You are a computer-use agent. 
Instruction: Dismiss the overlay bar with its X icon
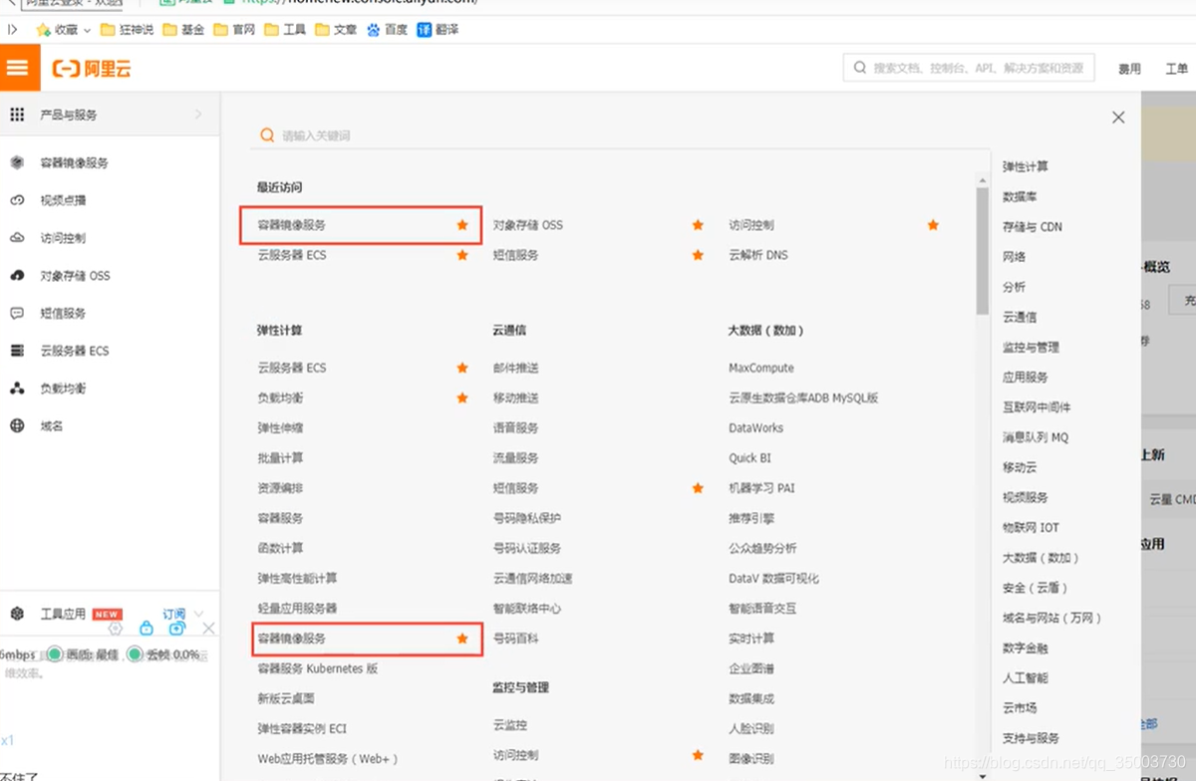(x=208, y=629)
